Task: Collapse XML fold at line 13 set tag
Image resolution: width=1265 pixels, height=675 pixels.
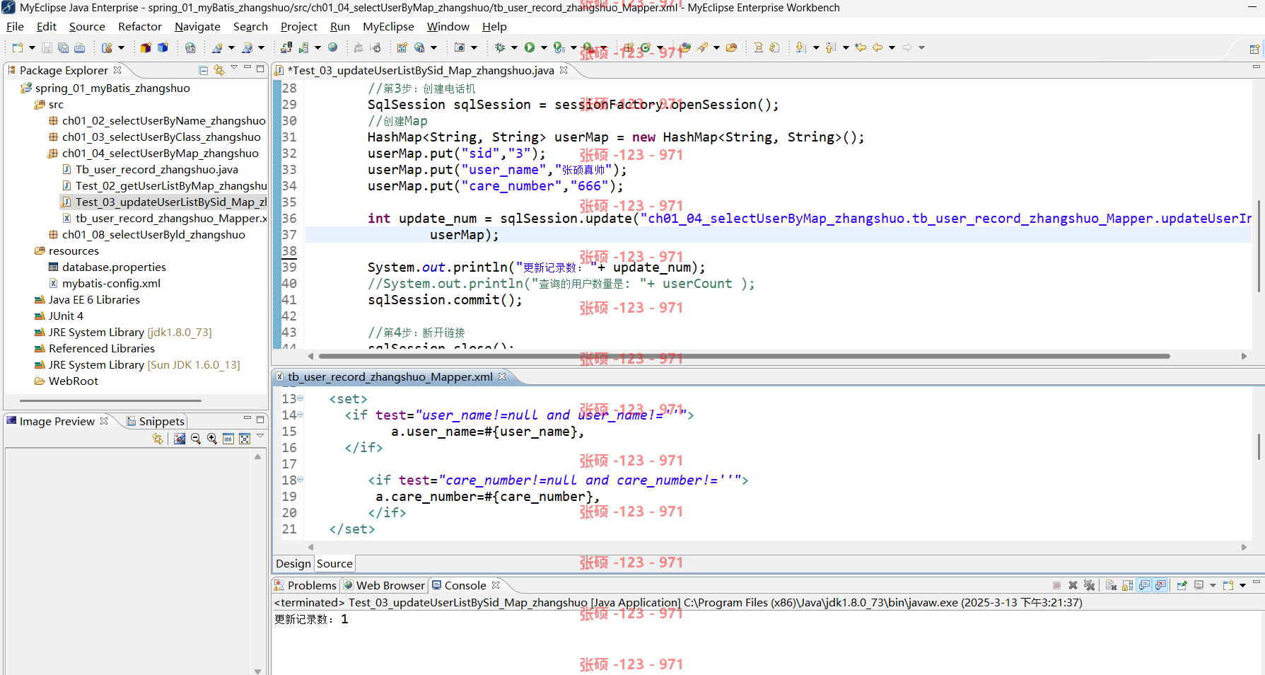Action: 300,398
